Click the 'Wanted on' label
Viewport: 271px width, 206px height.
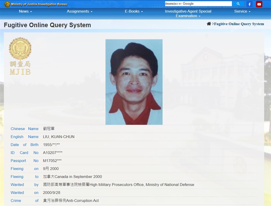point(25,193)
